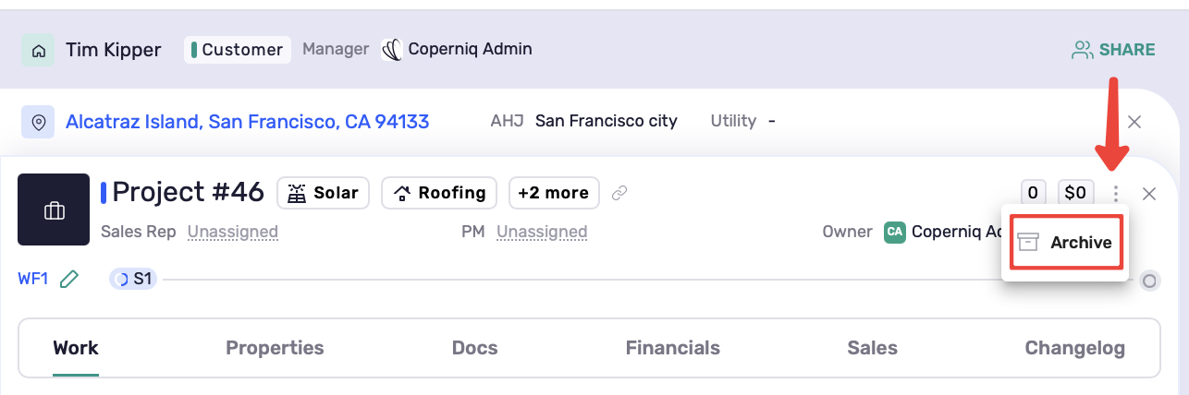
Task: Assign a Sales Rep via Unassigned
Action: [233, 232]
